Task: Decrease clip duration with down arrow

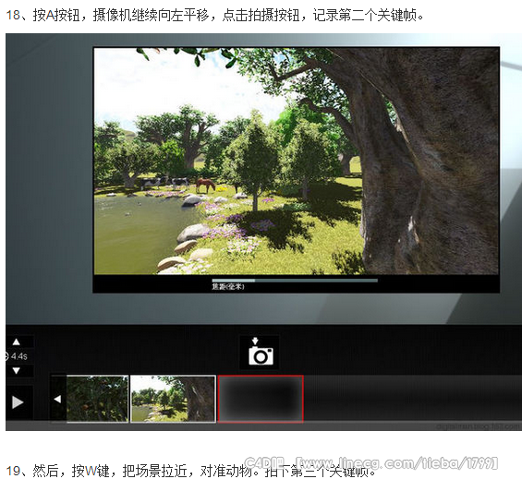Action: [17, 371]
